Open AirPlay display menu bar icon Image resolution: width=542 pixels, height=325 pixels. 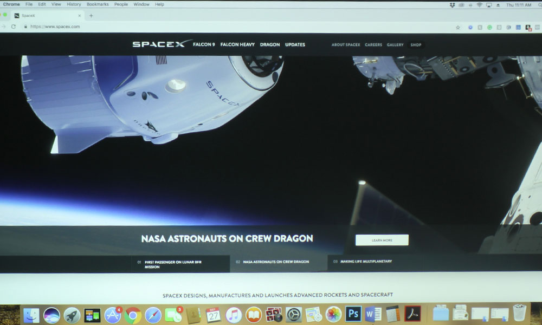click(x=488, y=5)
